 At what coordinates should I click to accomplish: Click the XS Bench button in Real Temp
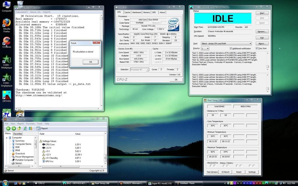pos(226,172)
